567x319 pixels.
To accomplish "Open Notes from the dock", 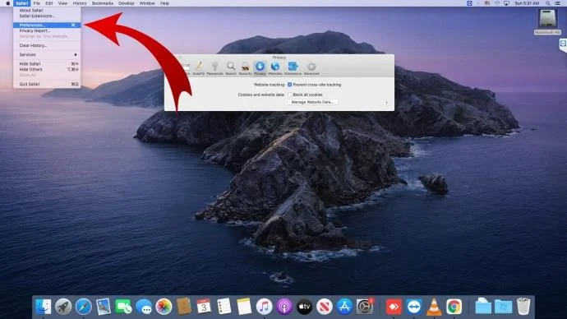I will pyautogui.click(x=244, y=307).
